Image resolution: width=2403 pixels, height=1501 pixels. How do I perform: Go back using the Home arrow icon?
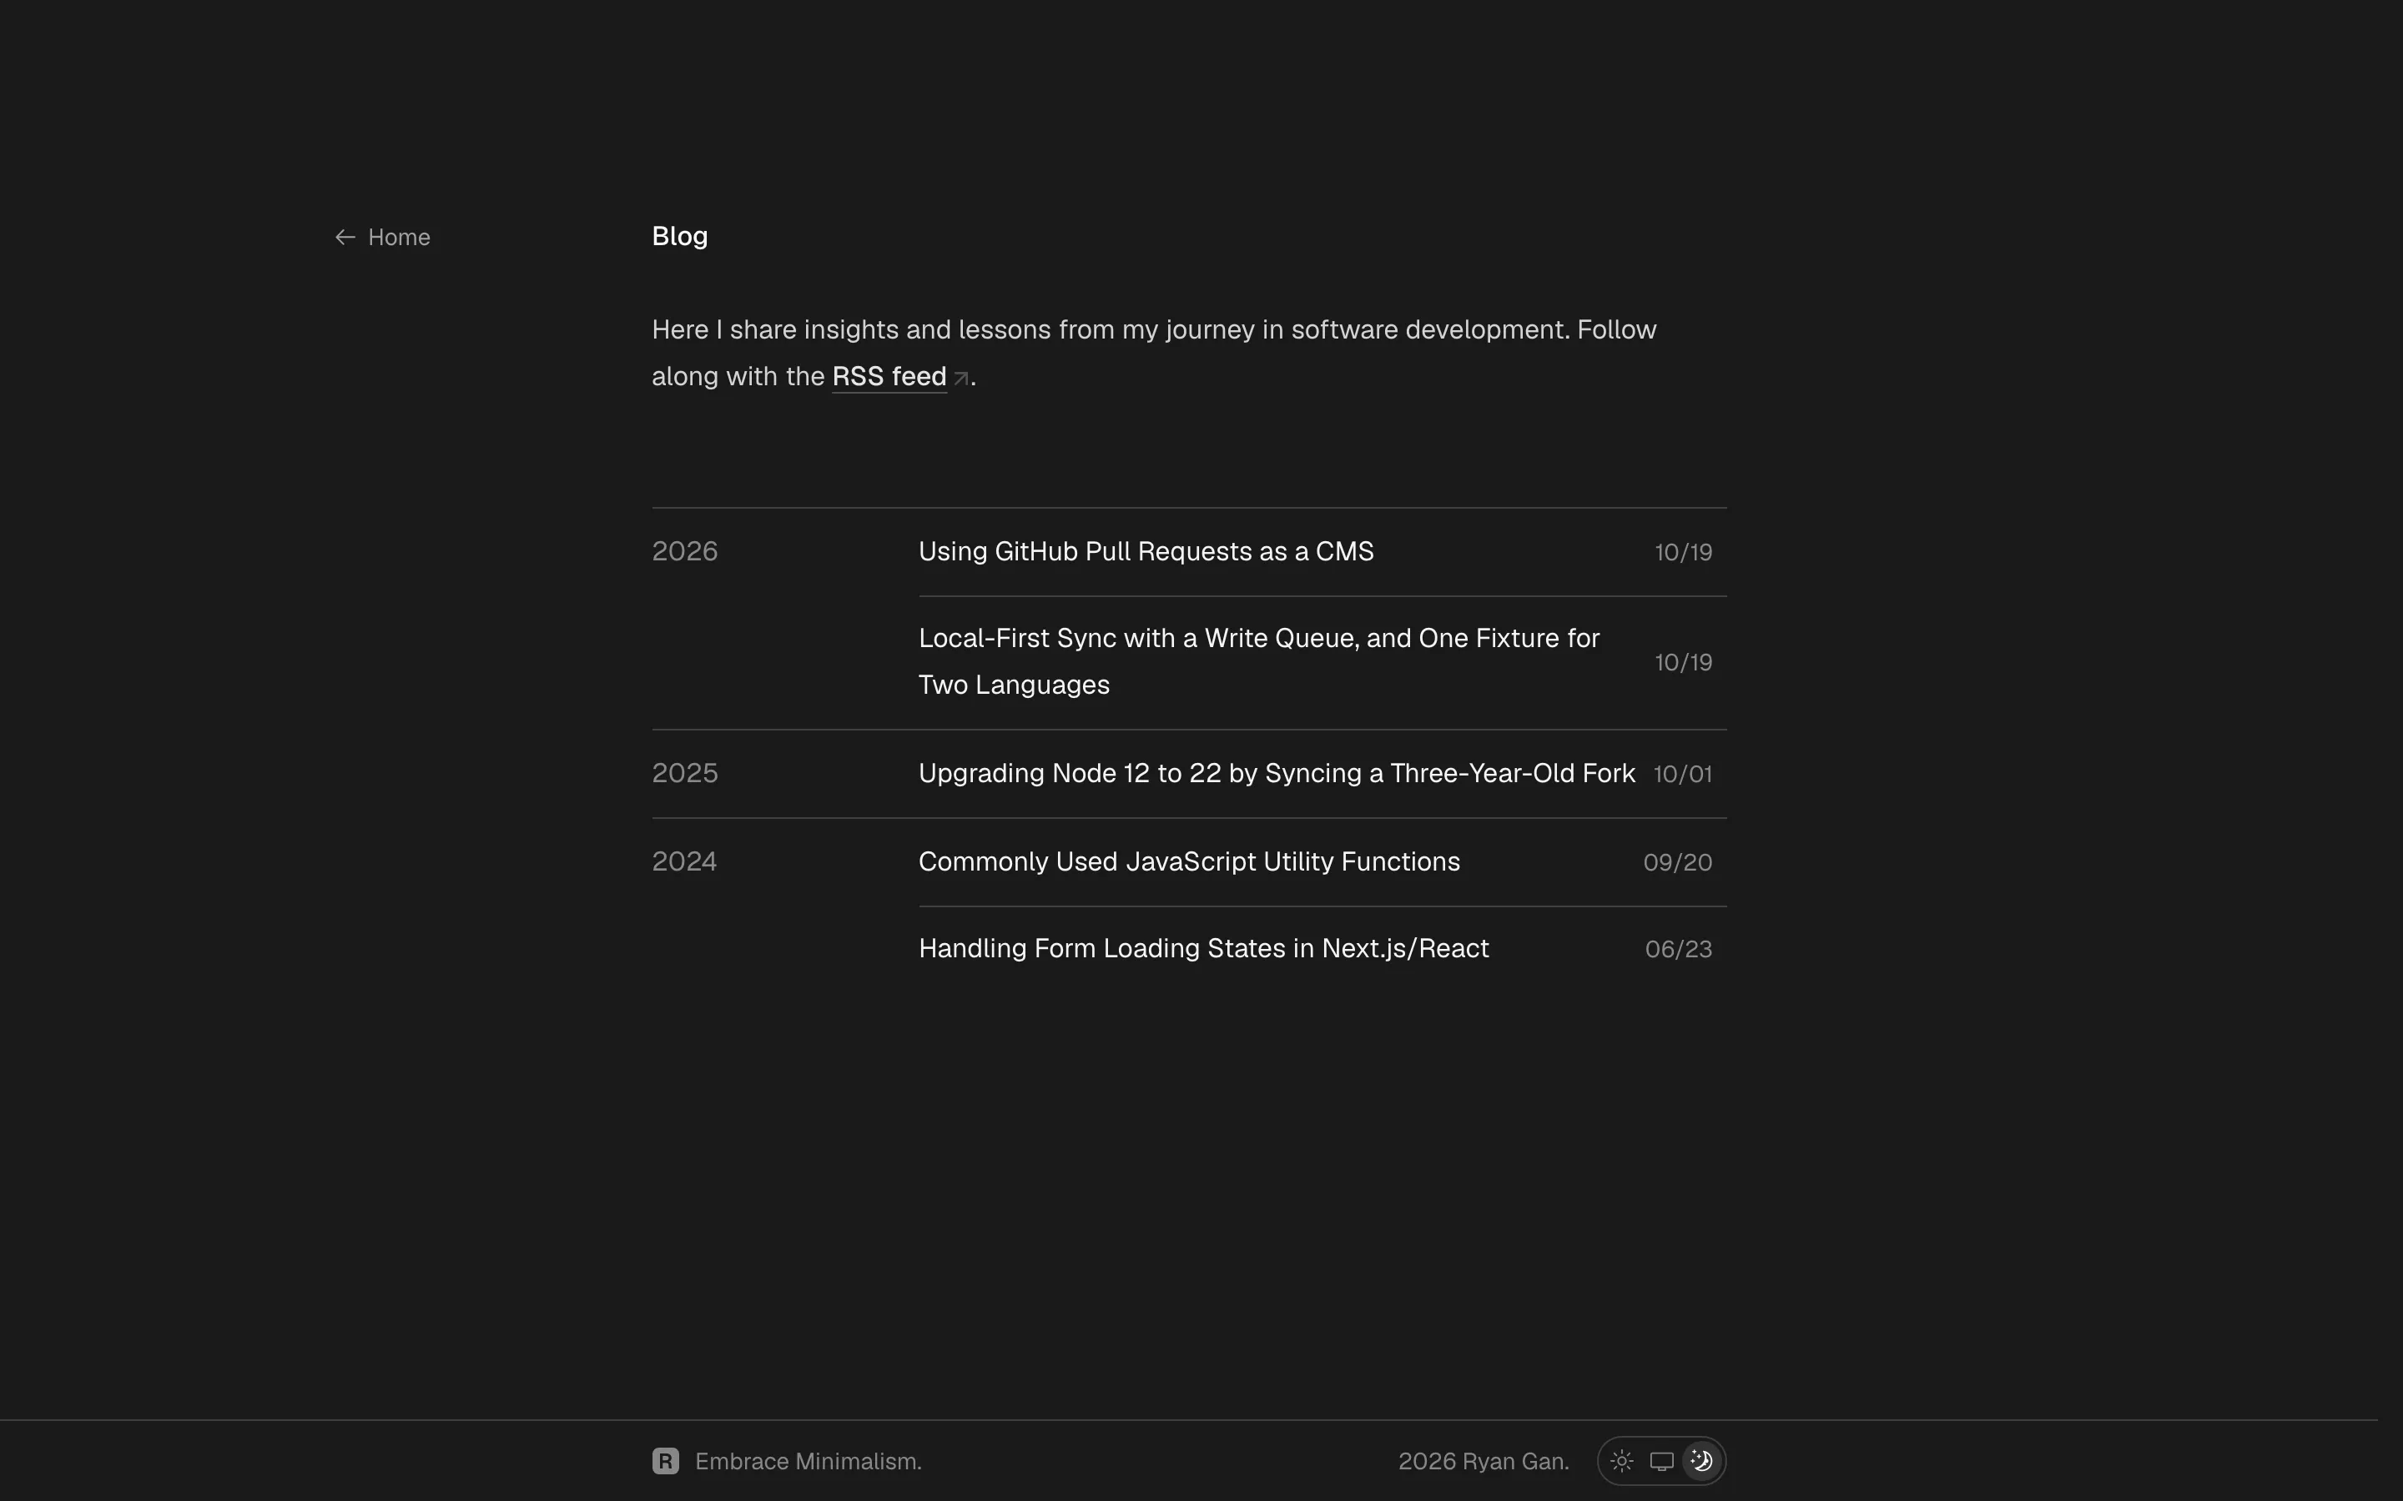[x=345, y=238]
